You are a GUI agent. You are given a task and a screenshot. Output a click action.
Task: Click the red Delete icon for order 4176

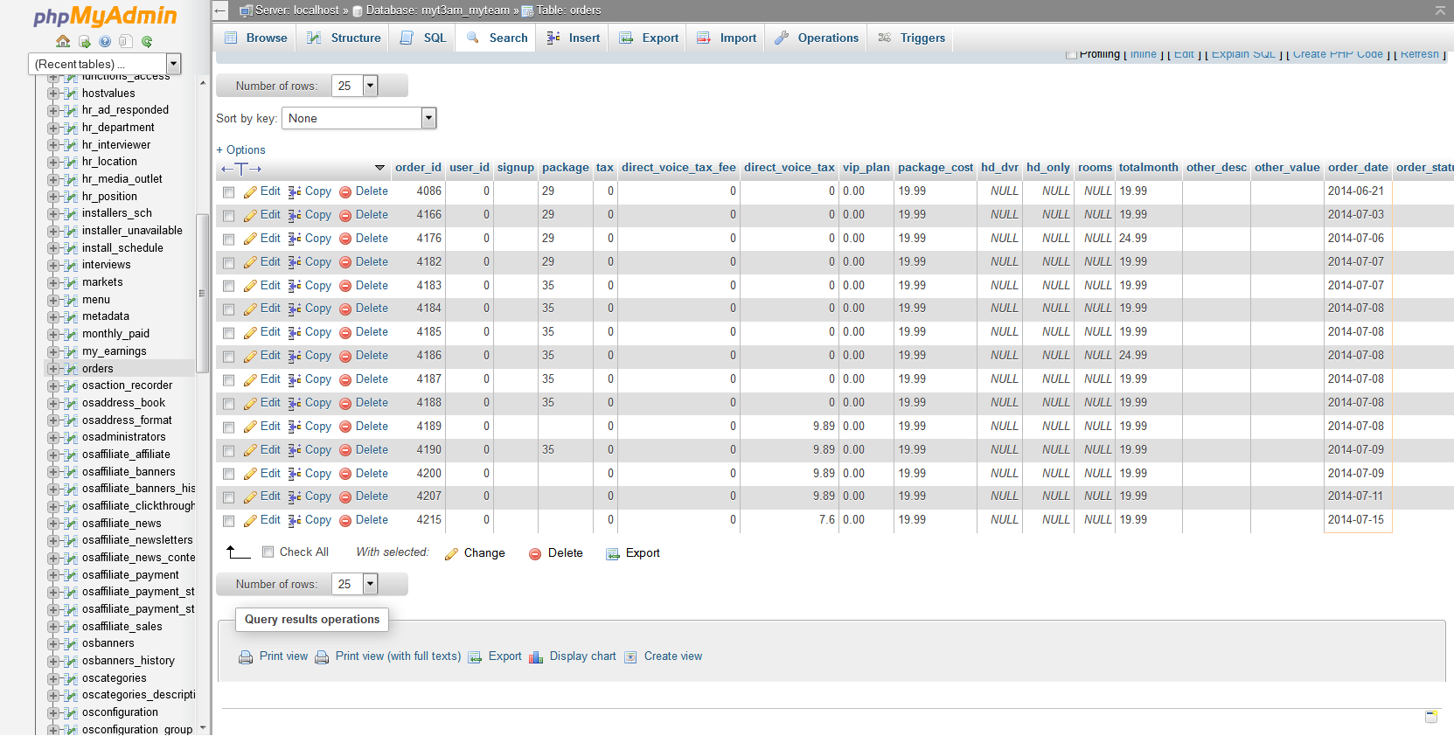[345, 239]
